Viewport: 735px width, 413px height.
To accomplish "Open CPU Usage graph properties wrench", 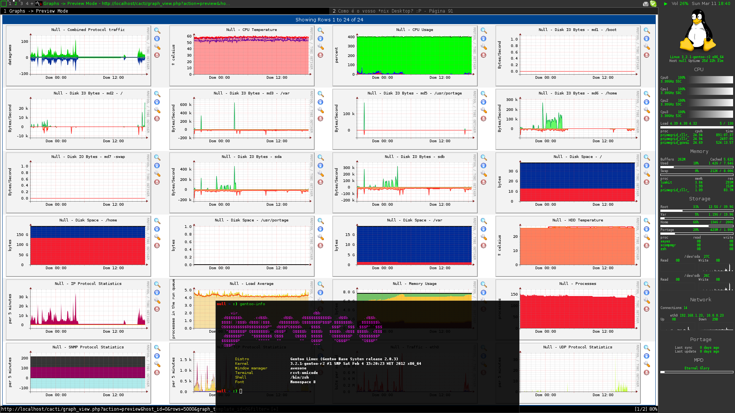I will [484, 47].
